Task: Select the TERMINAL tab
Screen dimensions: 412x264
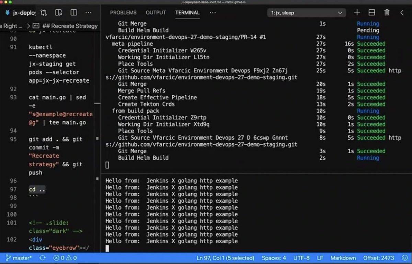Action: (x=187, y=13)
